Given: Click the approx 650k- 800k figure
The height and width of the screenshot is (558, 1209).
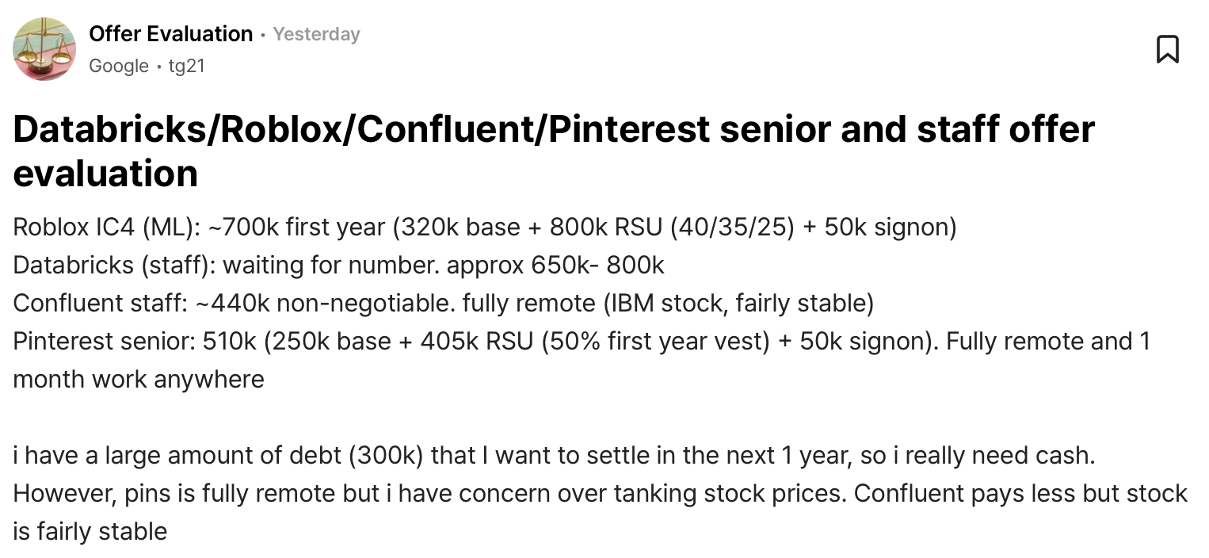Looking at the screenshot, I should pyautogui.click(x=555, y=265).
